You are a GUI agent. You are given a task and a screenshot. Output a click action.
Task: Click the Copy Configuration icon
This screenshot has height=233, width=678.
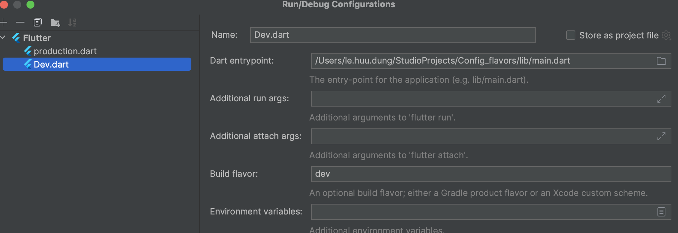pos(38,23)
